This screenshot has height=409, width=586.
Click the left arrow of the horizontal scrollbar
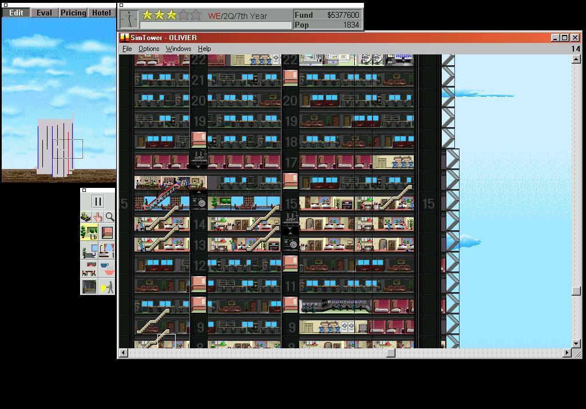[124, 352]
